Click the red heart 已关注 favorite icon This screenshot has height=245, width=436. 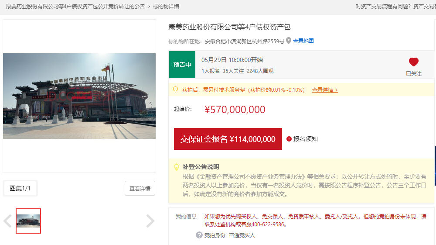pyautogui.click(x=413, y=62)
